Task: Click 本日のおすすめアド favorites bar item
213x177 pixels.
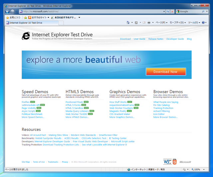Action: (x=64, y=17)
